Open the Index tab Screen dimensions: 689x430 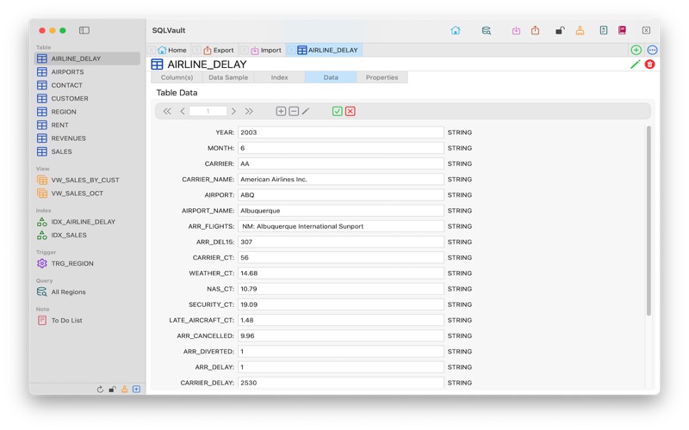click(279, 77)
